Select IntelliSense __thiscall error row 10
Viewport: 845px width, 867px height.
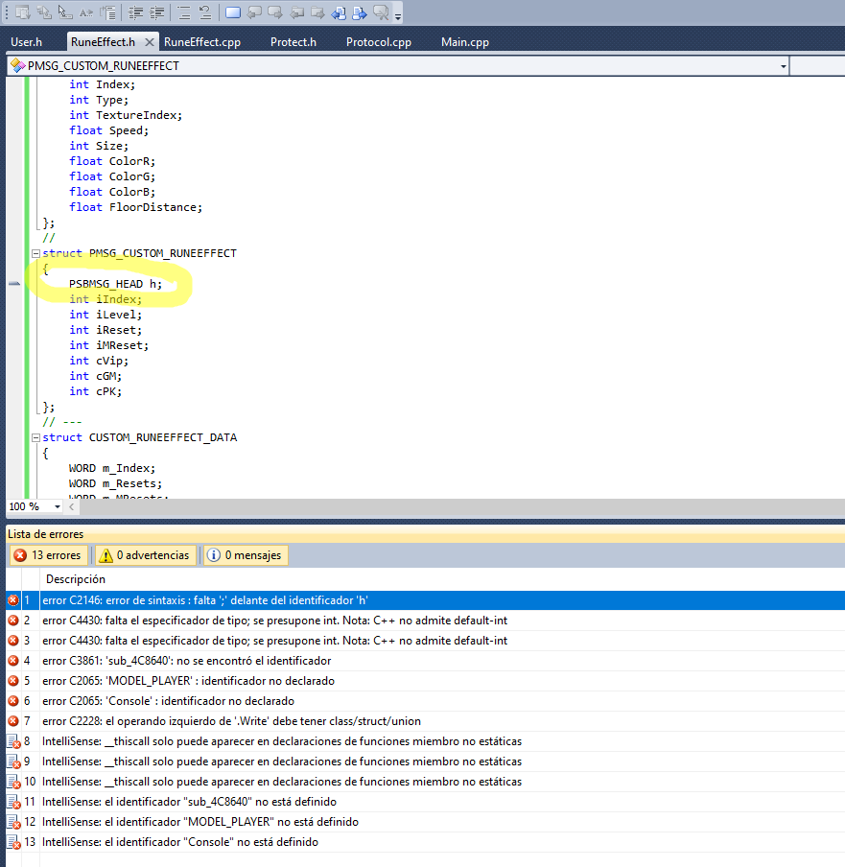(x=425, y=782)
